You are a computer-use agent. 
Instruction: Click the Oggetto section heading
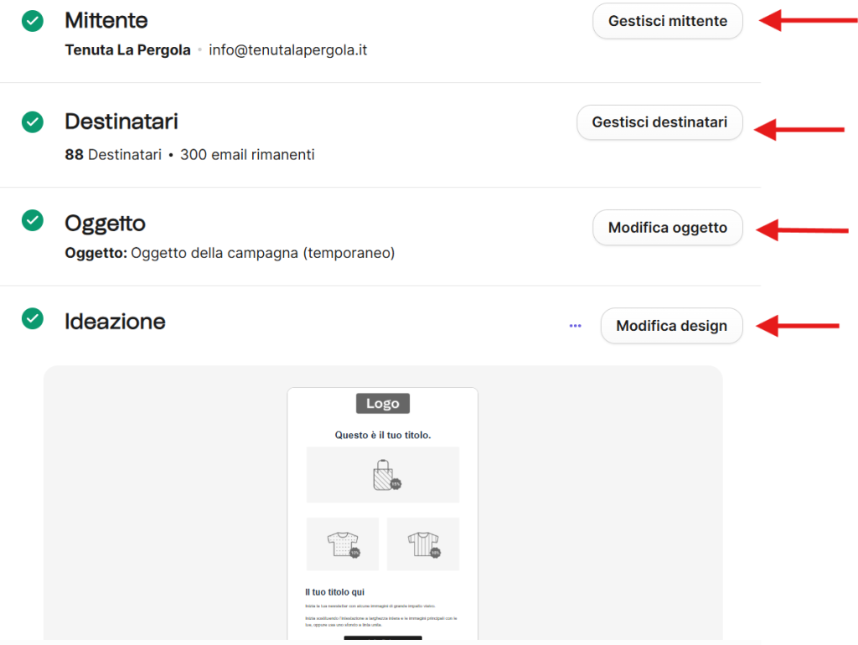[x=105, y=223]
